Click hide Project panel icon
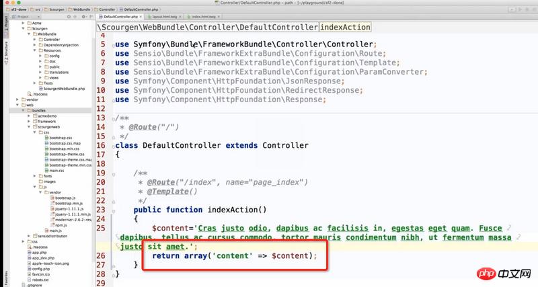Viewport: 538px width, 287px height. click(x=91, y=16)
